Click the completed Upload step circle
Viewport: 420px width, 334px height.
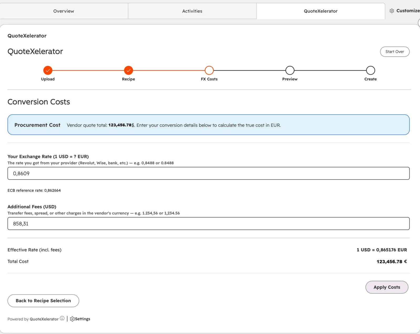tap(48, 70)
